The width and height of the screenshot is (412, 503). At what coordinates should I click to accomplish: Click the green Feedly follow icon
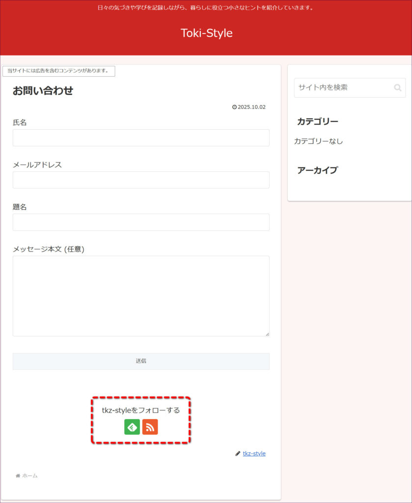click(132, 427)
